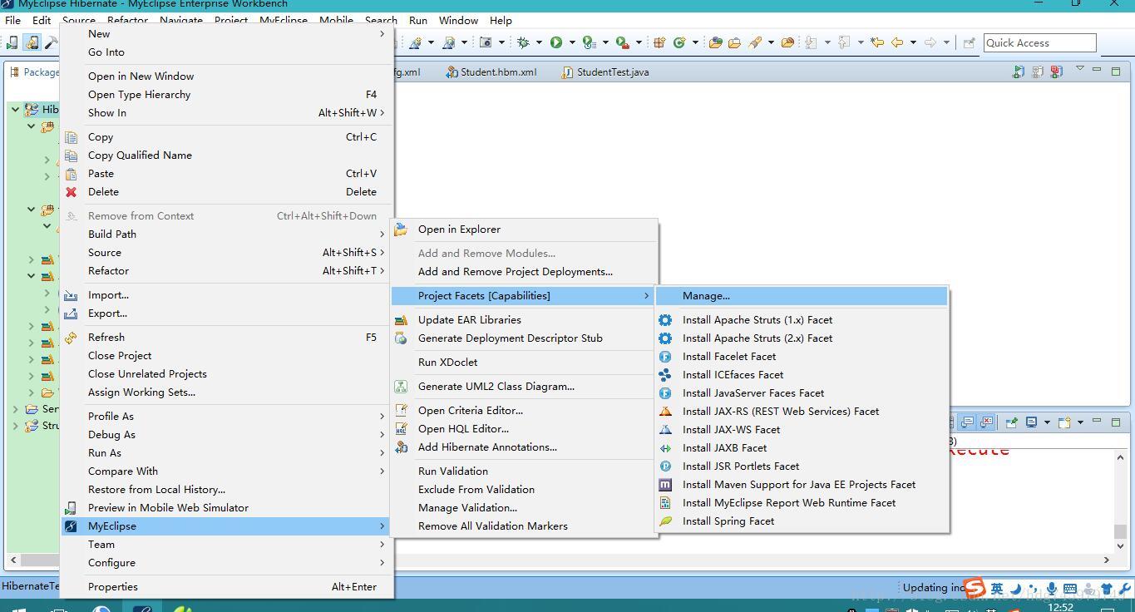Select Copy Qualified Name
Image resolution: width=1135 pixels, height=612 pixels.
pos(225,155)
